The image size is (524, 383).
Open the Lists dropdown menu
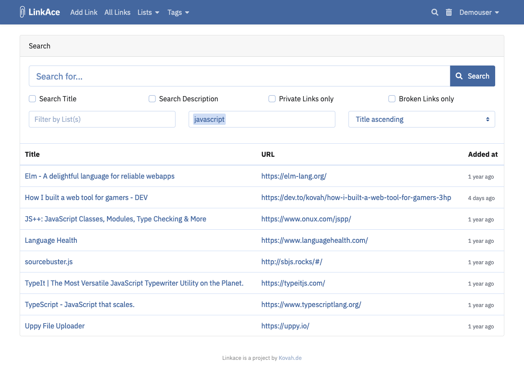click(148, 12)
